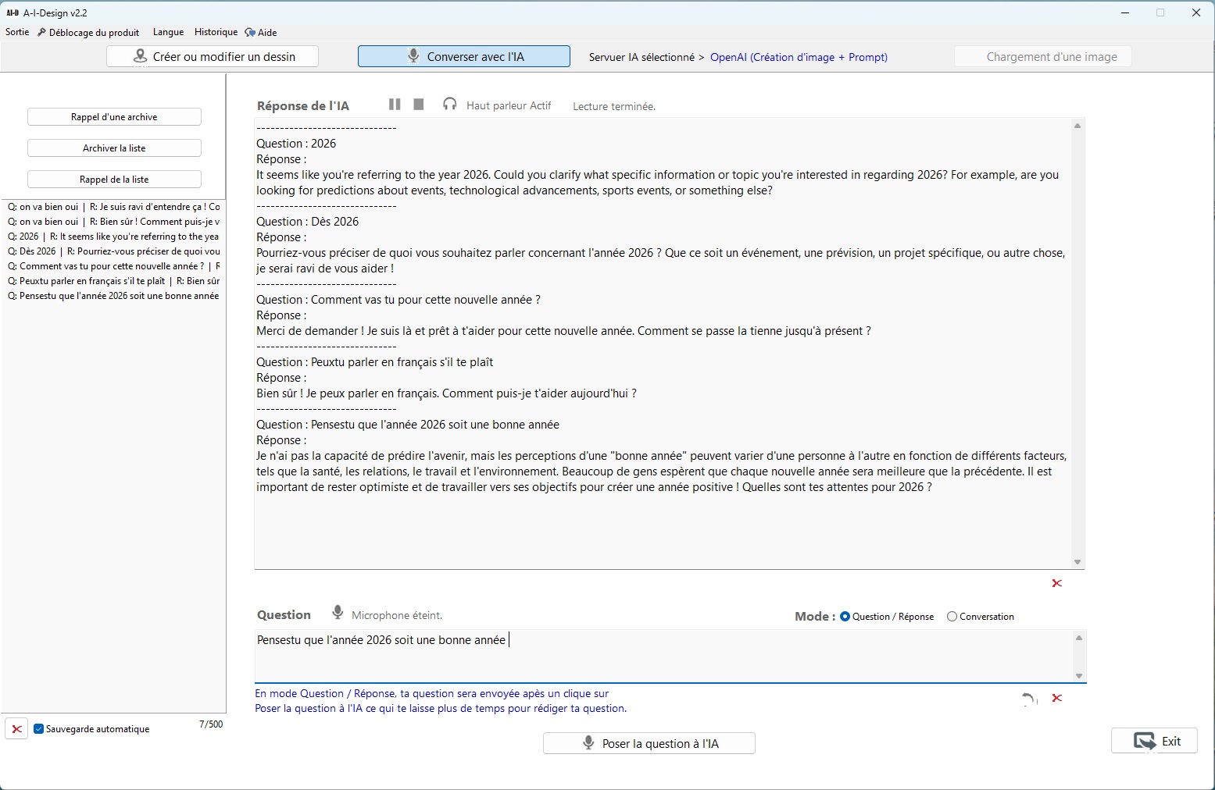The width and height of the screenshot is (1215, 790).
Task: Click Poser la question à l'IA button
Action: click(649, 743)
